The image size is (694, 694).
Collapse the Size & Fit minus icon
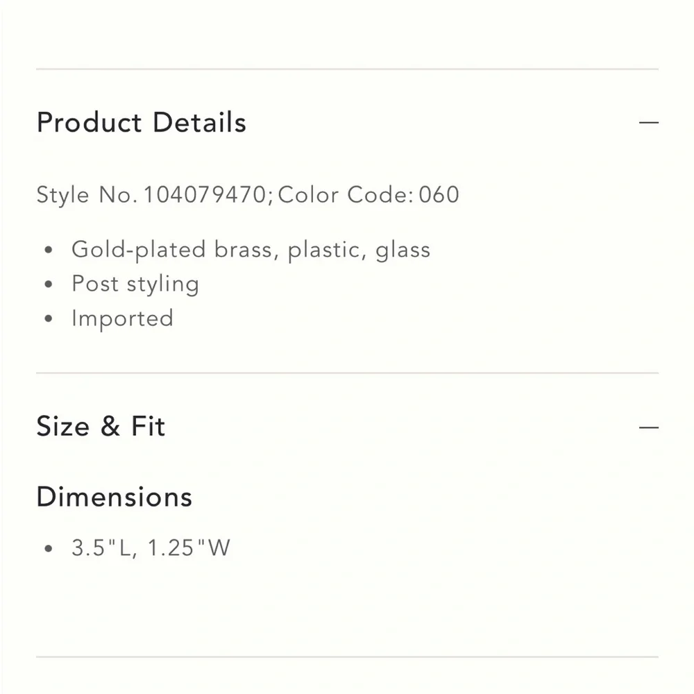tap(648, 427)
